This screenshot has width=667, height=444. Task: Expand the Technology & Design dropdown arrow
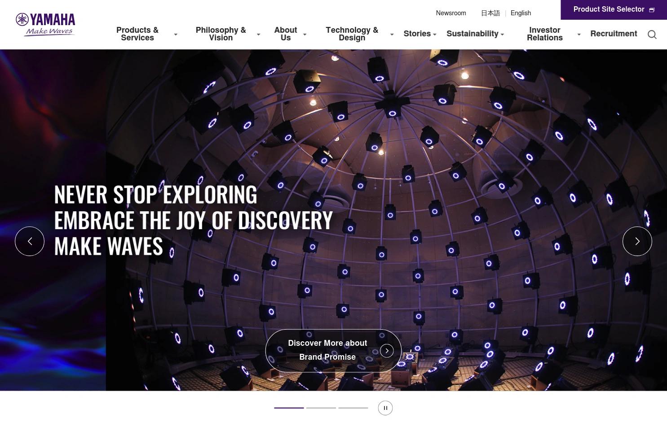click(392, 35)
